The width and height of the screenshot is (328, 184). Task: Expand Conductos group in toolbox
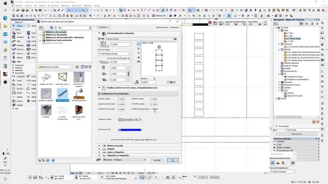13,65
